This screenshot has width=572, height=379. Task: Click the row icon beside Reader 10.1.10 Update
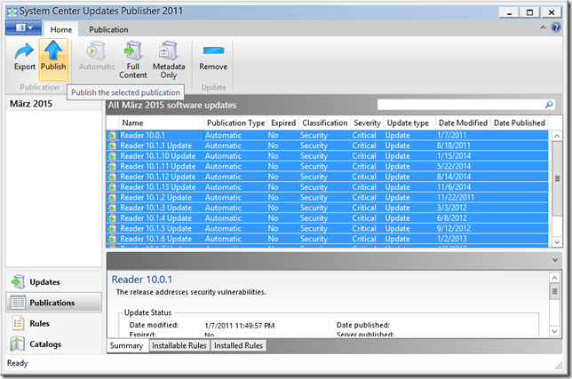tap(112, 156)
